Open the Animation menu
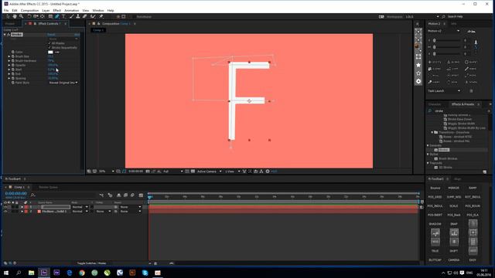Viewport: 495px width, 278px height. (x=72, y=10)
